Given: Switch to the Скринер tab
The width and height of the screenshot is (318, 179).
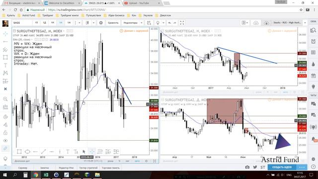Looking at the screenshot, I should 23,168.
